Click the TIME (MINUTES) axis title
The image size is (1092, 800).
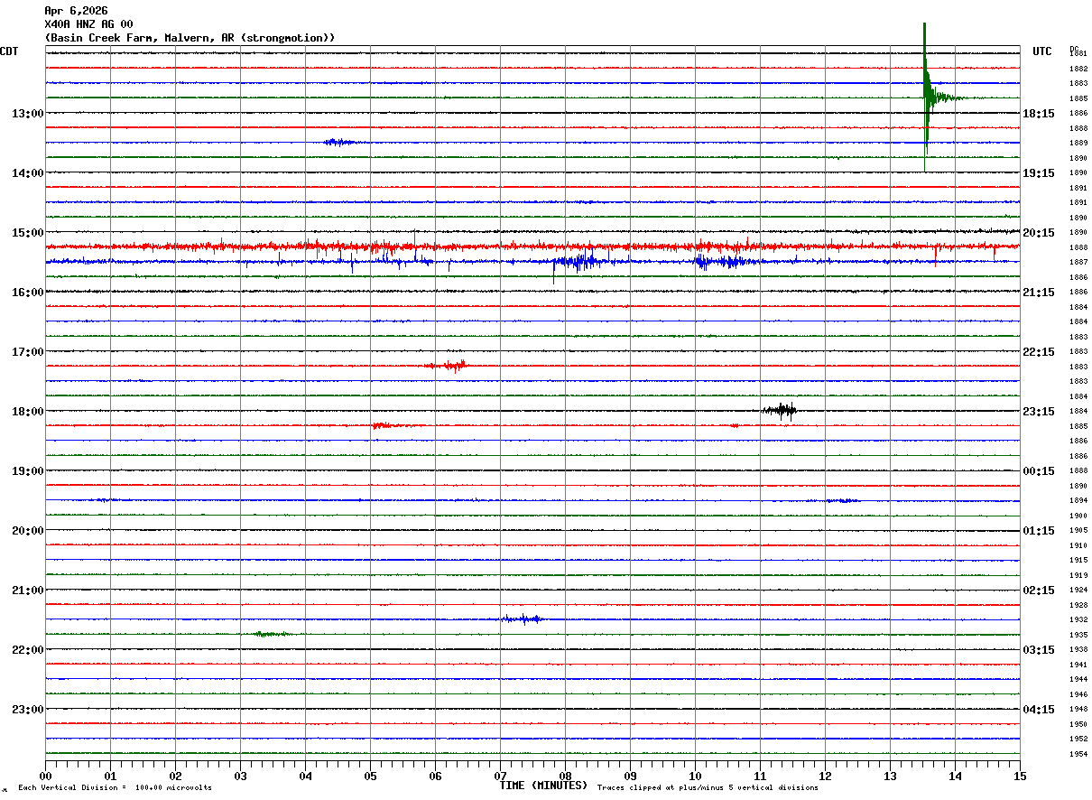543,786
